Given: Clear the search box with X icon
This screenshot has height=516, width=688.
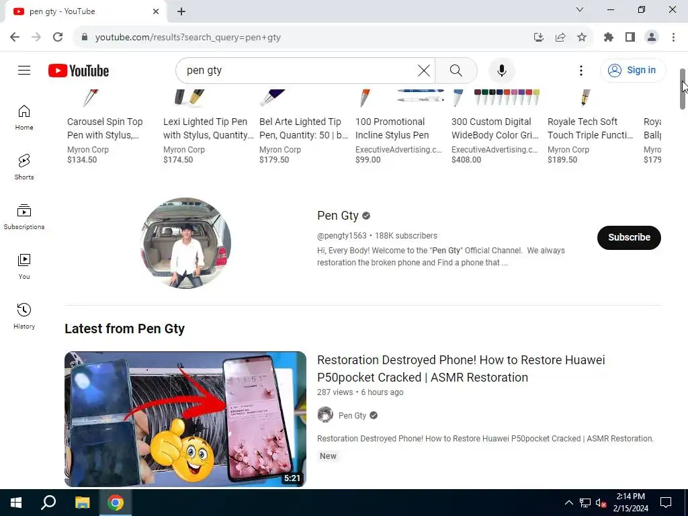Looking at the screenshot, I should (423, 70).
